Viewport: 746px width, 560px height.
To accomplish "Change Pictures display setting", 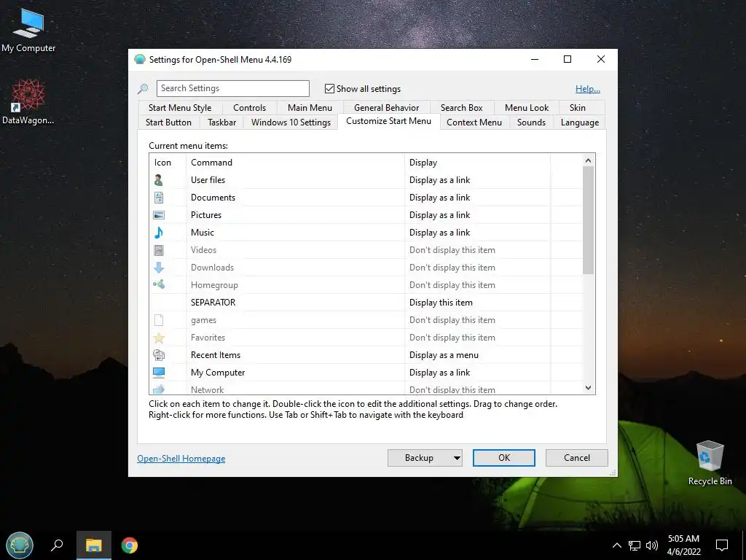I will point(439,215).
